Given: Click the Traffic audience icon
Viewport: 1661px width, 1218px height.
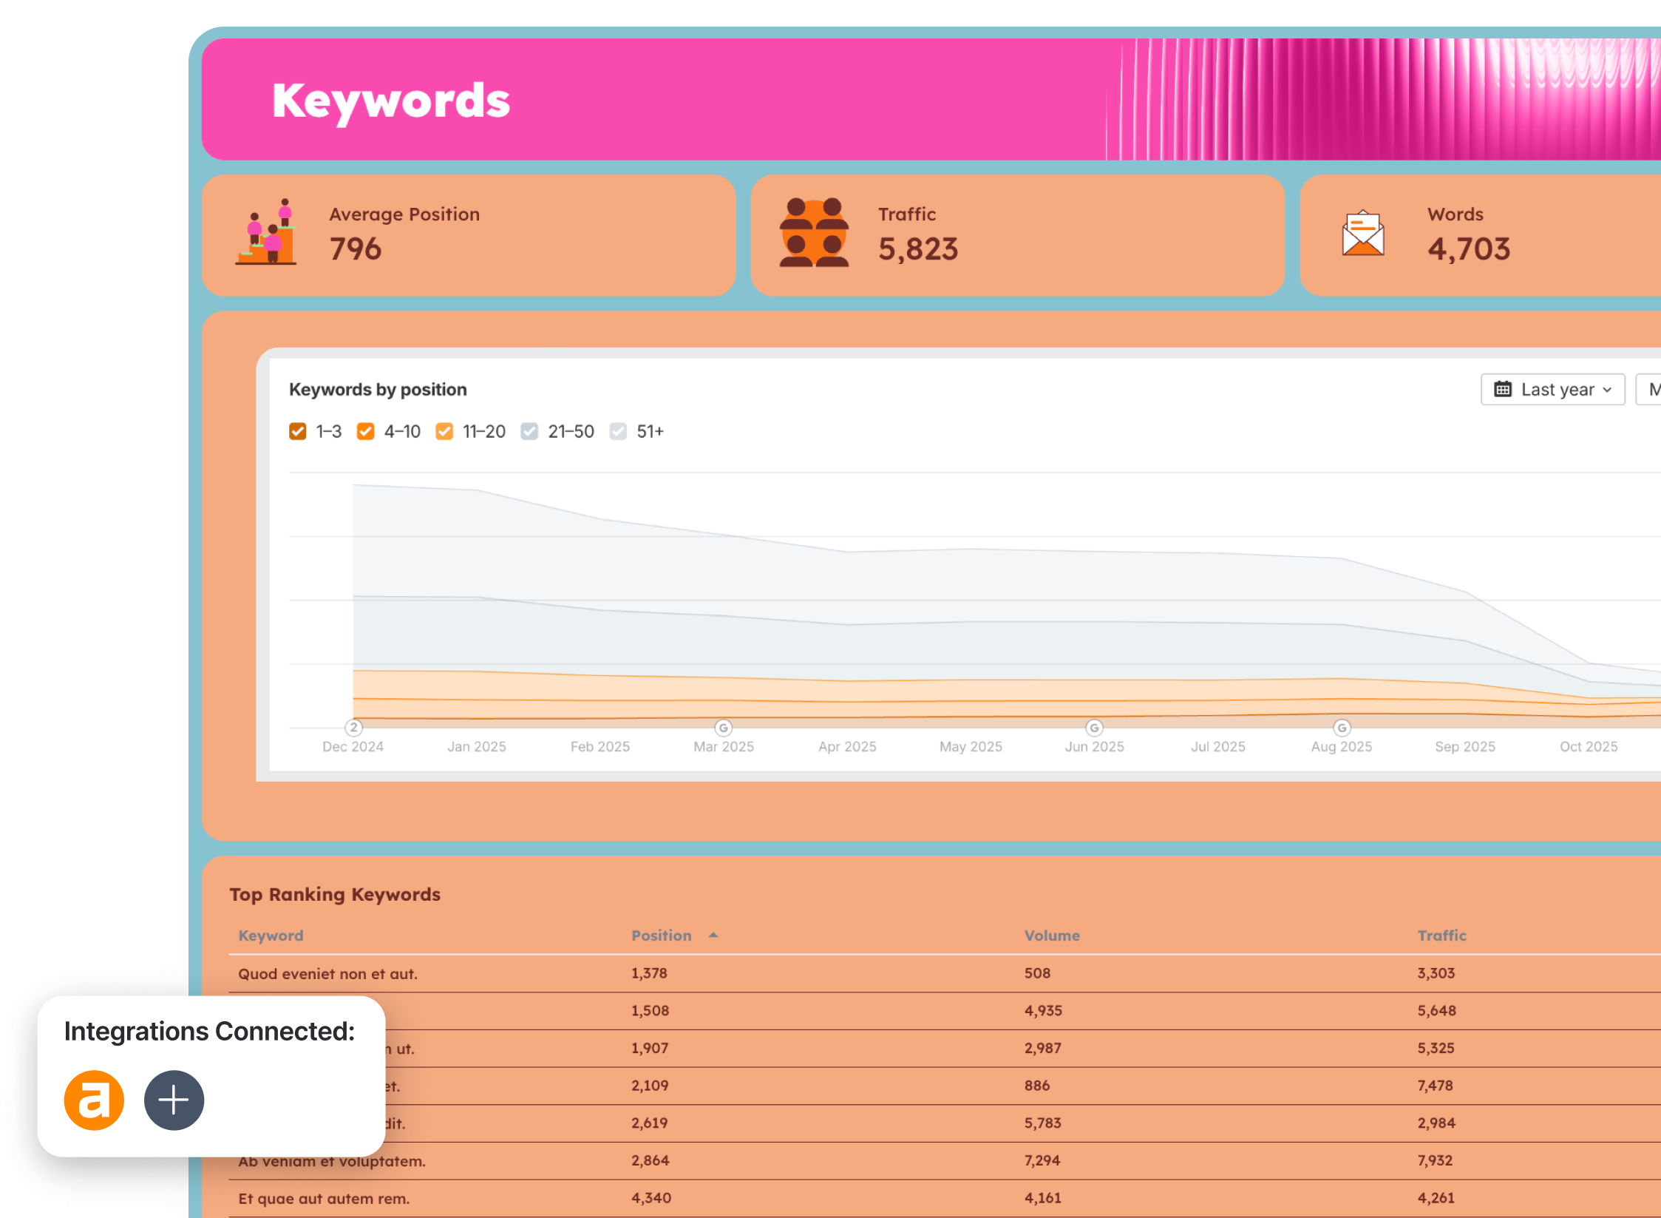Looking at the screenshot, I should pos(814,233).
